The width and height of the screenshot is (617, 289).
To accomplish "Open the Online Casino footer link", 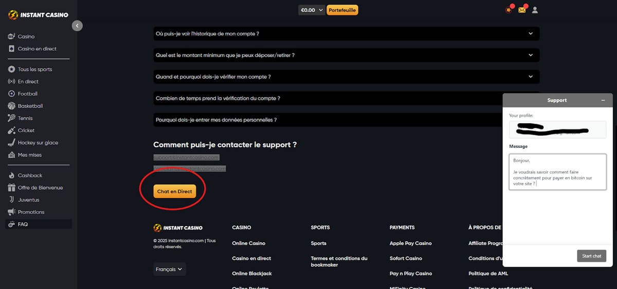I will pos(249,243).
